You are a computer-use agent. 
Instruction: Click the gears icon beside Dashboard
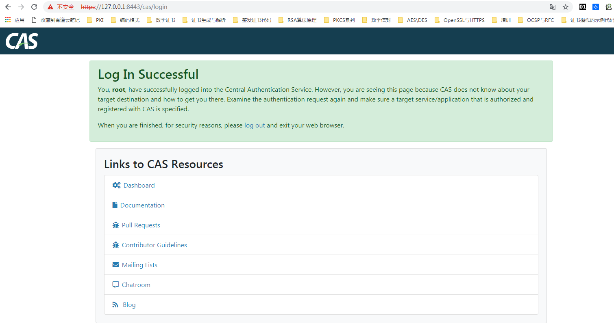tap(116, 185)
